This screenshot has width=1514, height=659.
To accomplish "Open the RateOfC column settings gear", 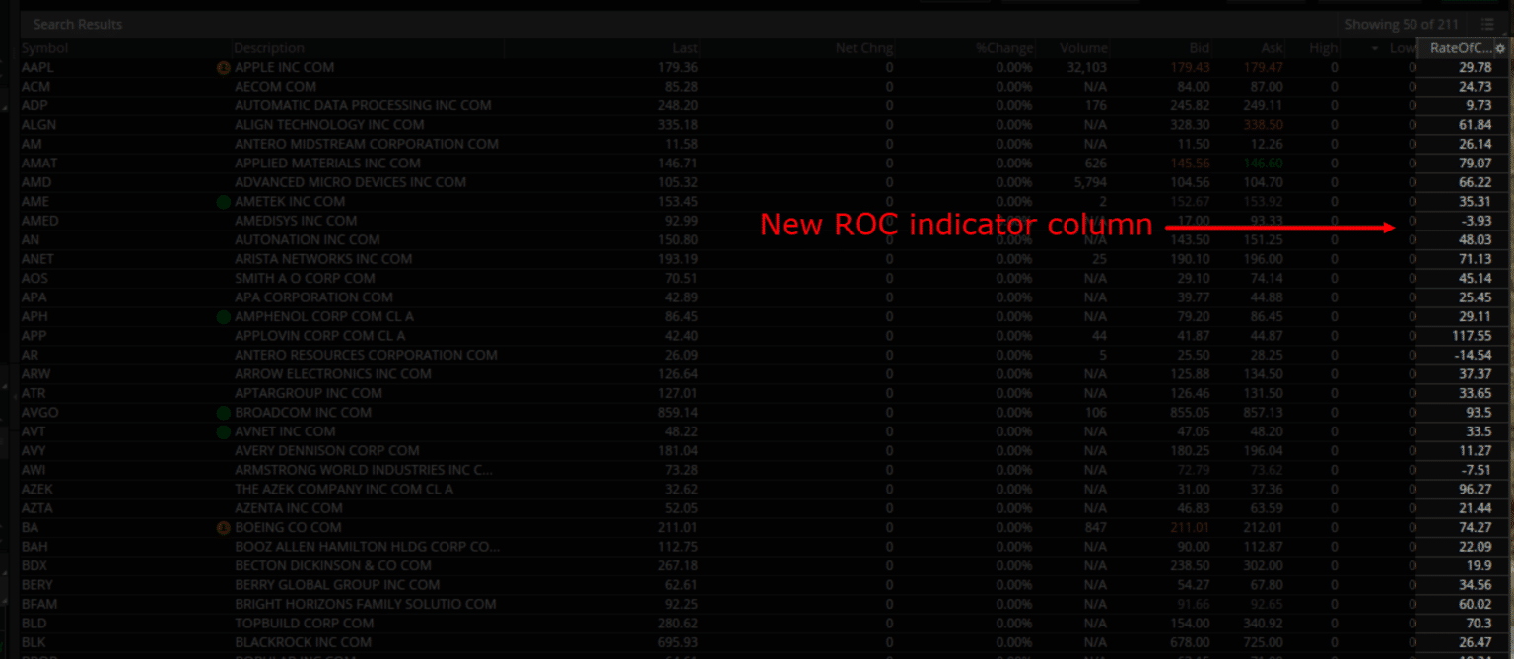I will click(x=1501, y=47).
